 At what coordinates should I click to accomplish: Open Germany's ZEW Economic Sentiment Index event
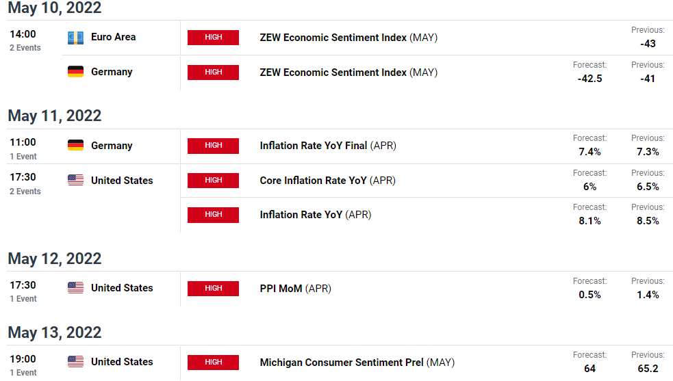[333, 72]
